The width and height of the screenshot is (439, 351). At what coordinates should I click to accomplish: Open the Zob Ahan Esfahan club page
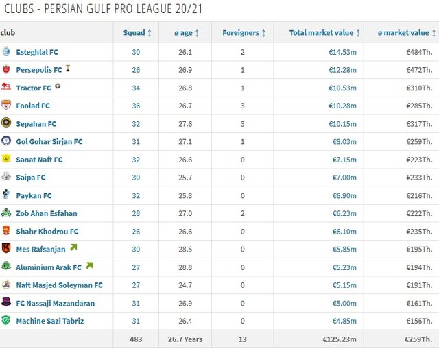click(46, 213)
